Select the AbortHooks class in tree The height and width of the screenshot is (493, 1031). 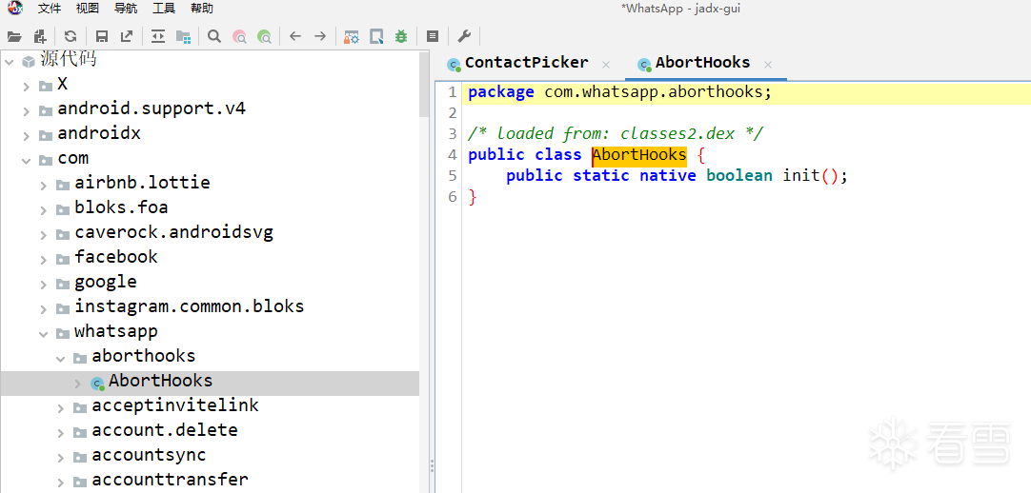pyautogui.click(x=160, y=381)
